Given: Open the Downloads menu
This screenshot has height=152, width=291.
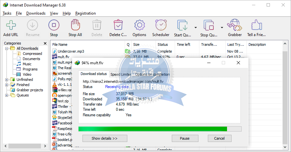Looking at the screenshot, I should [36, 13].
